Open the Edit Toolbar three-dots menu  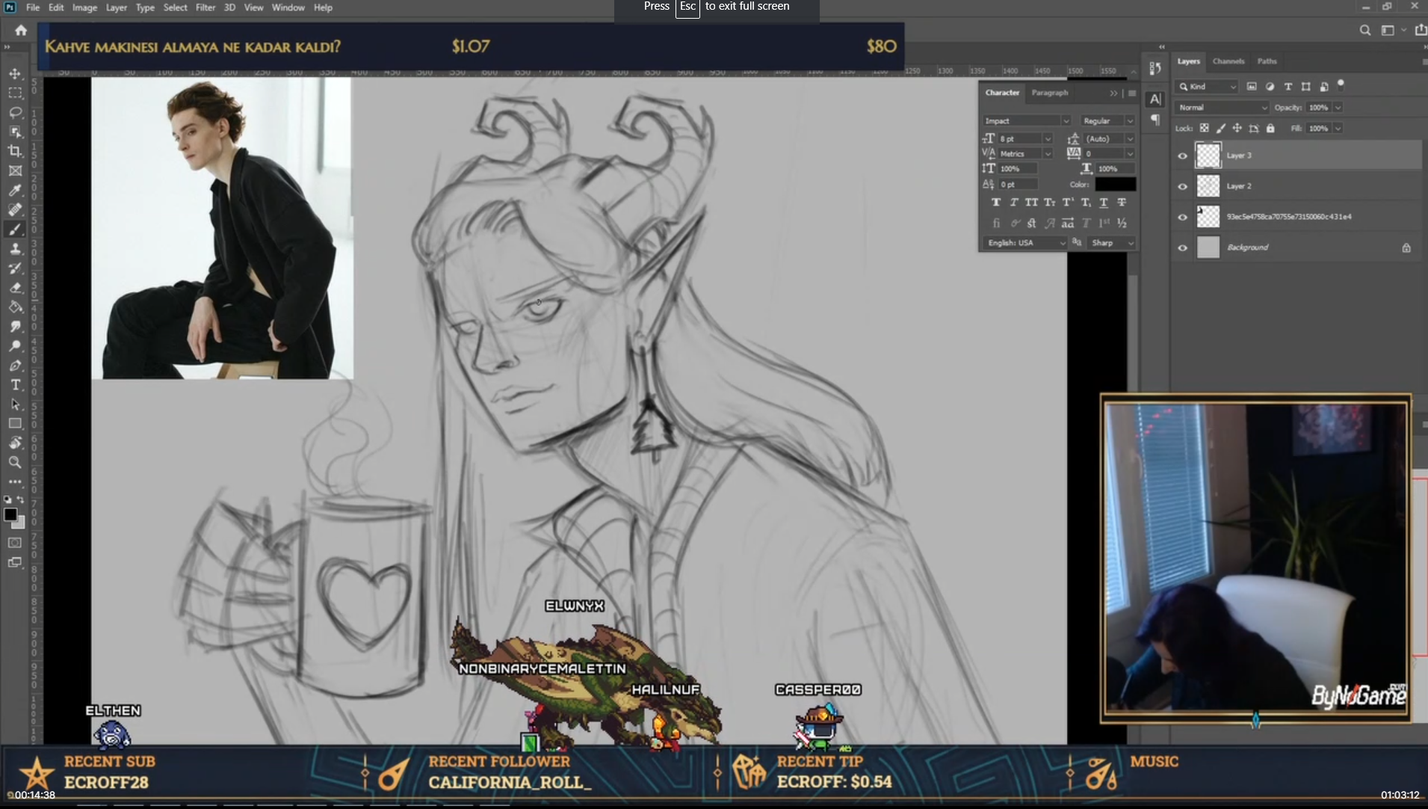pyautogui.click(x=15, y=482)
